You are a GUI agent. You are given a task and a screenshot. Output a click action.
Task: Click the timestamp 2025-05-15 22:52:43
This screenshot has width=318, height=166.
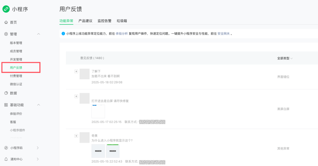coord(107,162)
